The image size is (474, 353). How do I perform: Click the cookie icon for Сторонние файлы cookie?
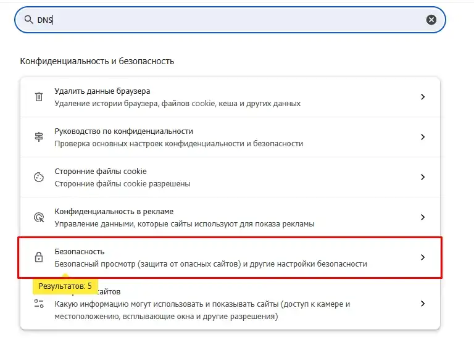pyautogui.click(x=39, y=177)
